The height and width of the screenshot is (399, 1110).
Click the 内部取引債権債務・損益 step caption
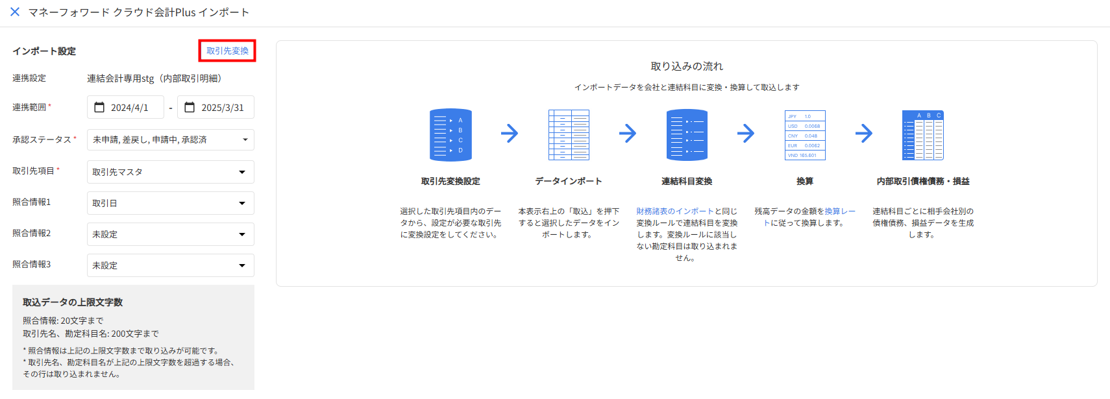[x=923, y=182]
